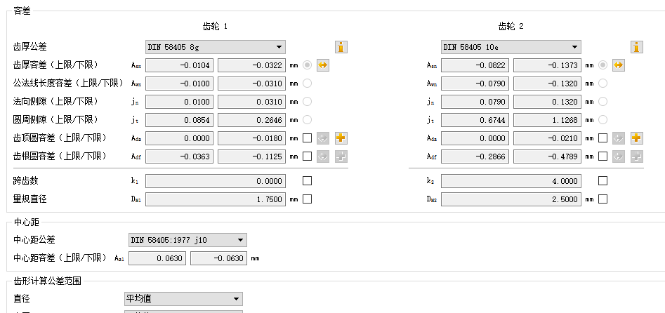The image size is (665, 313).
Task: Open gear 2 DIN 58405 10e dropdown
Action: pyautogui.click(x=511, y=47)
